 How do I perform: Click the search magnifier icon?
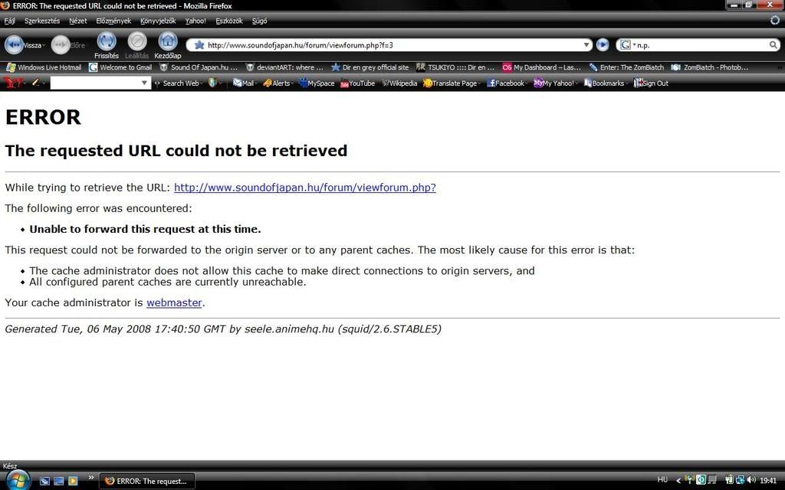tap(774, 45)
